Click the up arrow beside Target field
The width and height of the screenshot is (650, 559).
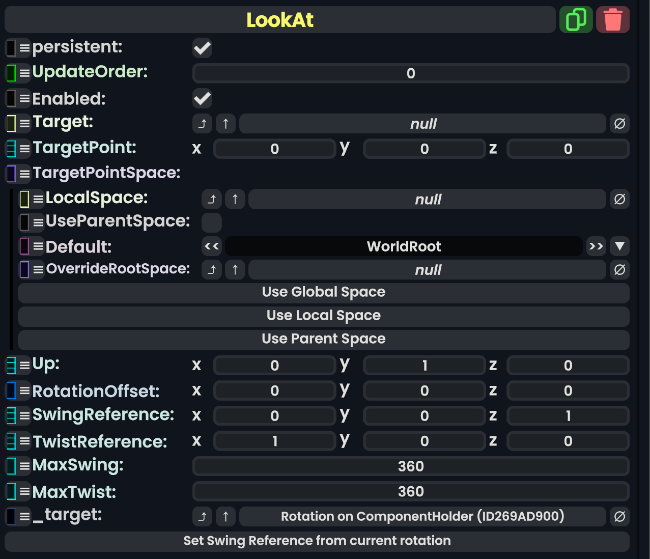[x=225, y=124]
